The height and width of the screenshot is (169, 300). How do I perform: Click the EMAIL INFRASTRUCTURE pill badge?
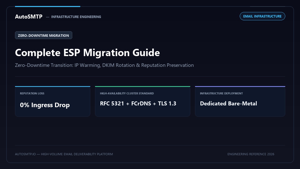pyautogui.click(x=262, y=16)
